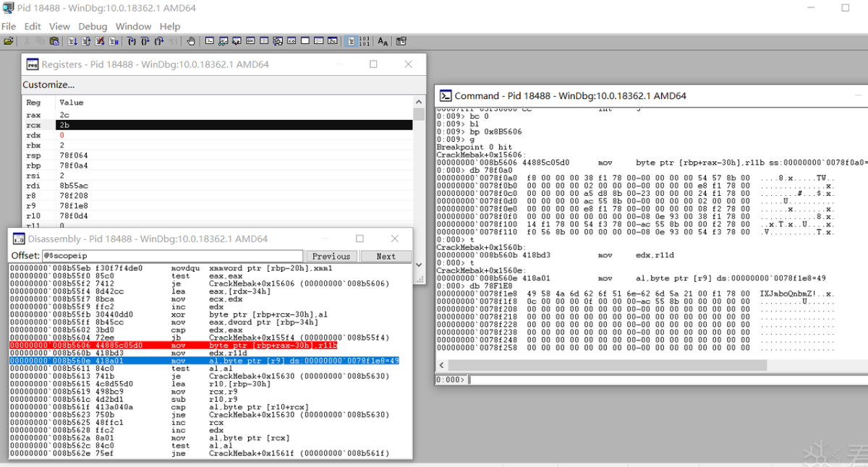The image size is (868, 467).
Task: Click the 'db 78F1E8' command line
Action: tap(474, 286)
